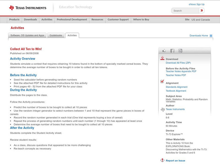Share the activity on Twitter
This screenshot has width=220, height=164.
[180, 51]
